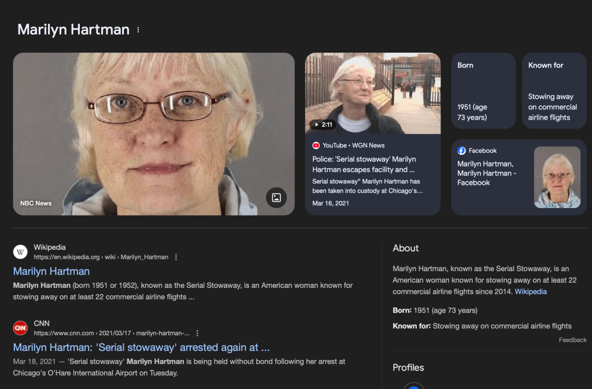Open the Wikipedia 'Marilyn Hartman' result title

pyautogui.click(x=51, y=271)
